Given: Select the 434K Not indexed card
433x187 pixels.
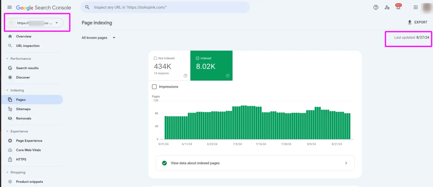Looking at the screenshot, I should point(169,65).
